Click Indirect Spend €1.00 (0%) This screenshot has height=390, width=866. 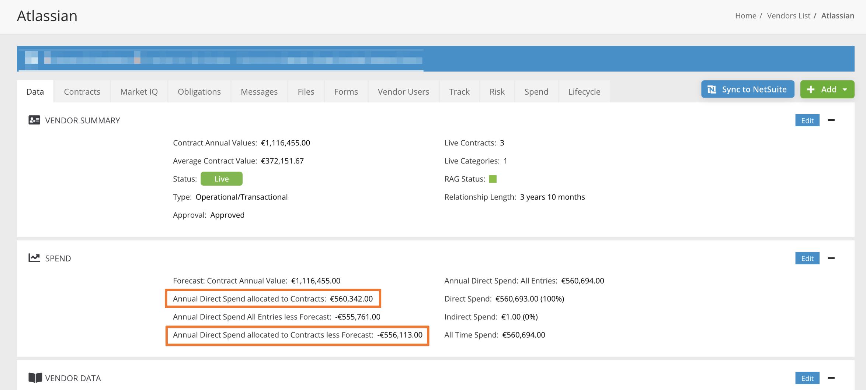(519, 317)
